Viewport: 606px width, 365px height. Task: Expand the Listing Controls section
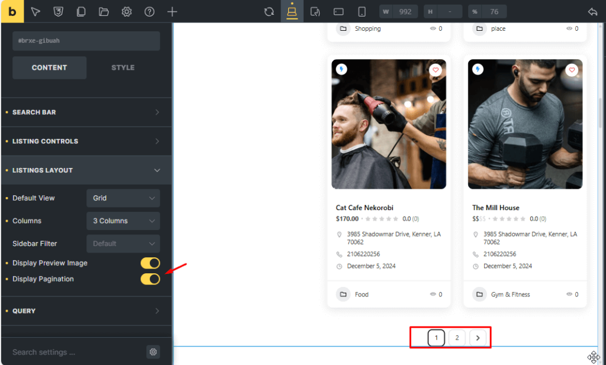tap(86, 141)
